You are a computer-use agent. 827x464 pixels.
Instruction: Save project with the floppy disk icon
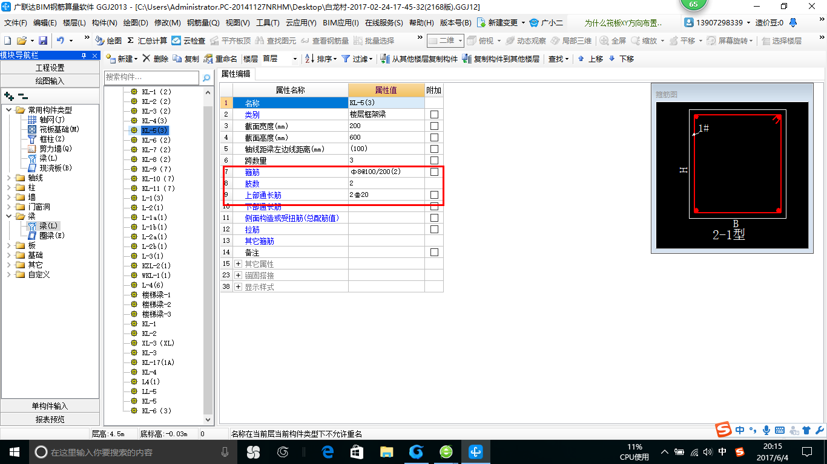[x=43, y=40]
